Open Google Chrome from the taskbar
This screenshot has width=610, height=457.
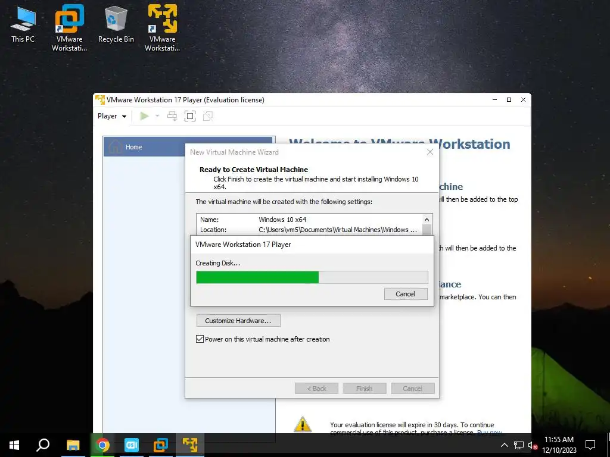click(x=102, y=445)
